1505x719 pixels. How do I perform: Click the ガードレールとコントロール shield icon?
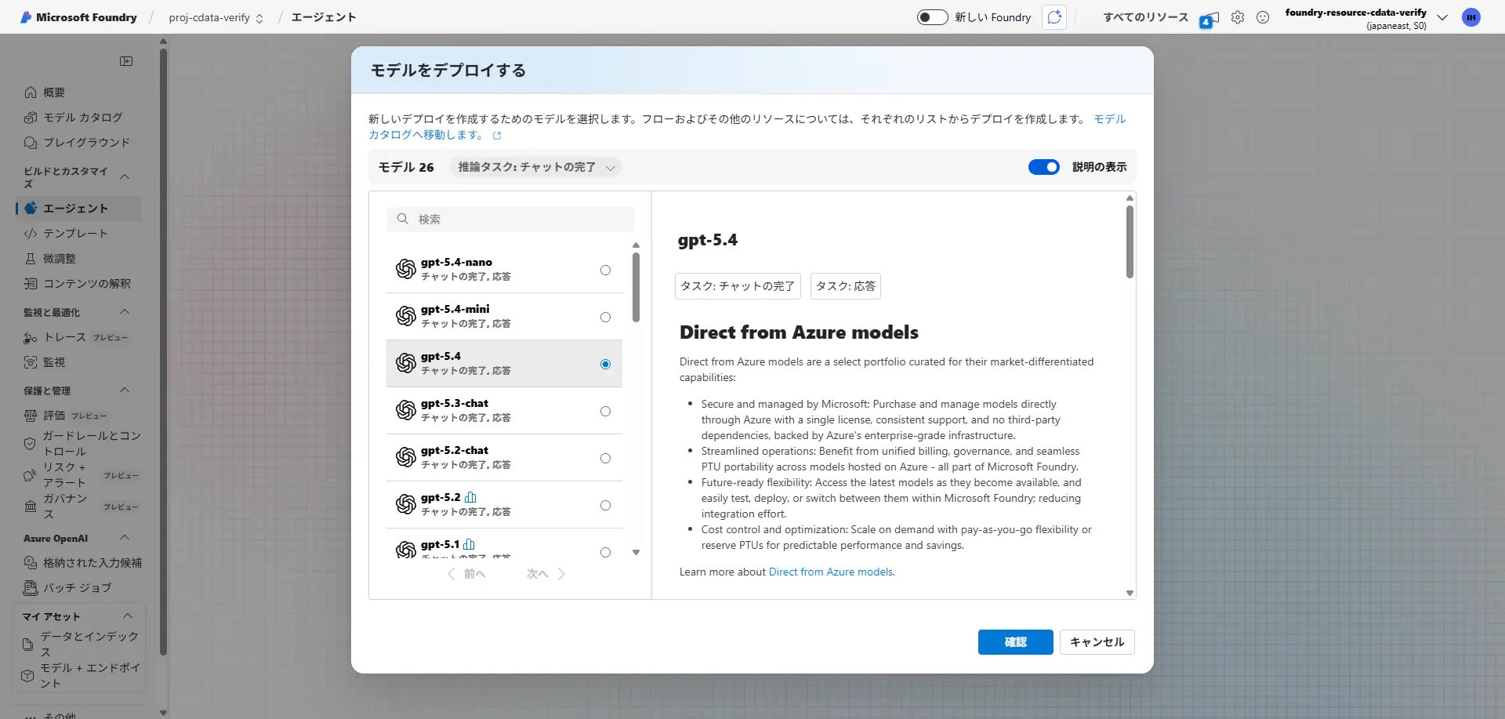(30, 444)
